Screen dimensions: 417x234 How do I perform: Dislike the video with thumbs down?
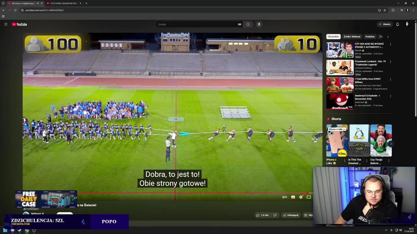[x=275, y=215]
